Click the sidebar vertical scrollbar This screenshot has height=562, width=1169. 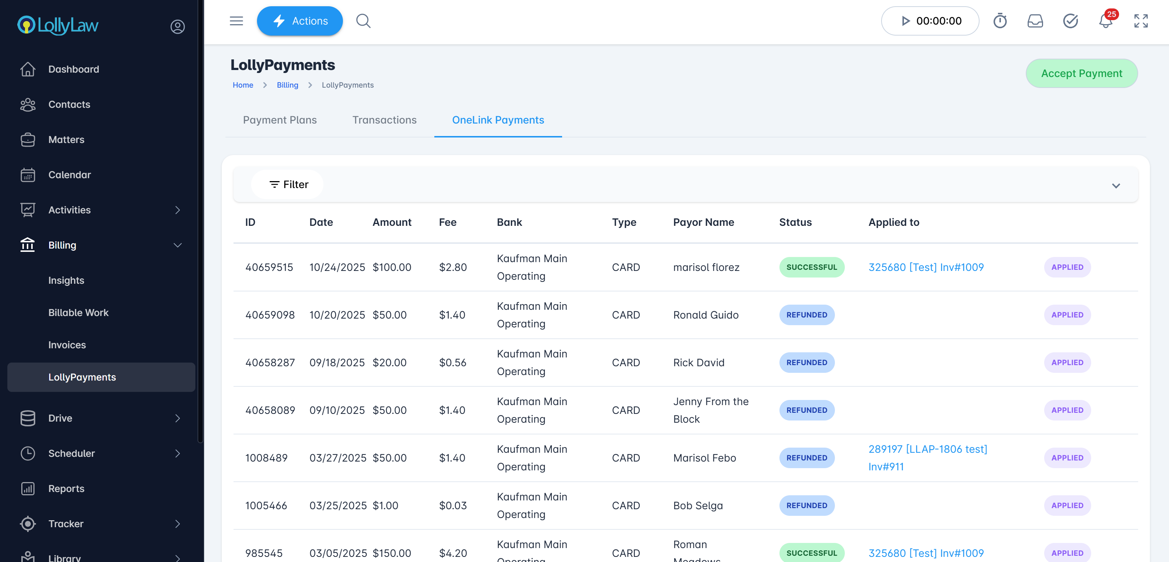200,221
